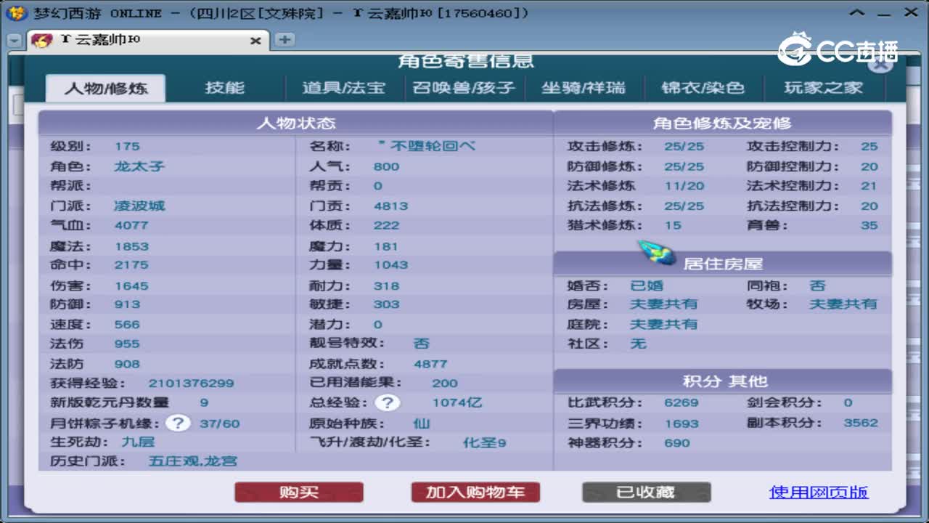Click help icon beside 总经验
The width and height of the screenshot is (929, 523).
click(387, 402)
